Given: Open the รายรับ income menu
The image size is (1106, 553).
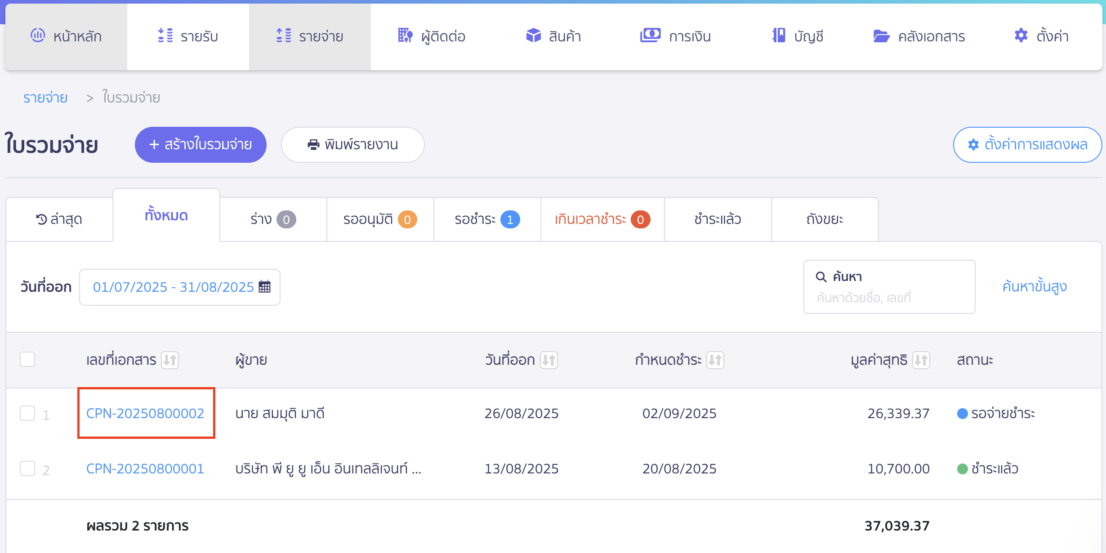Looking at the screenshot, I should [x=188, y=36].
